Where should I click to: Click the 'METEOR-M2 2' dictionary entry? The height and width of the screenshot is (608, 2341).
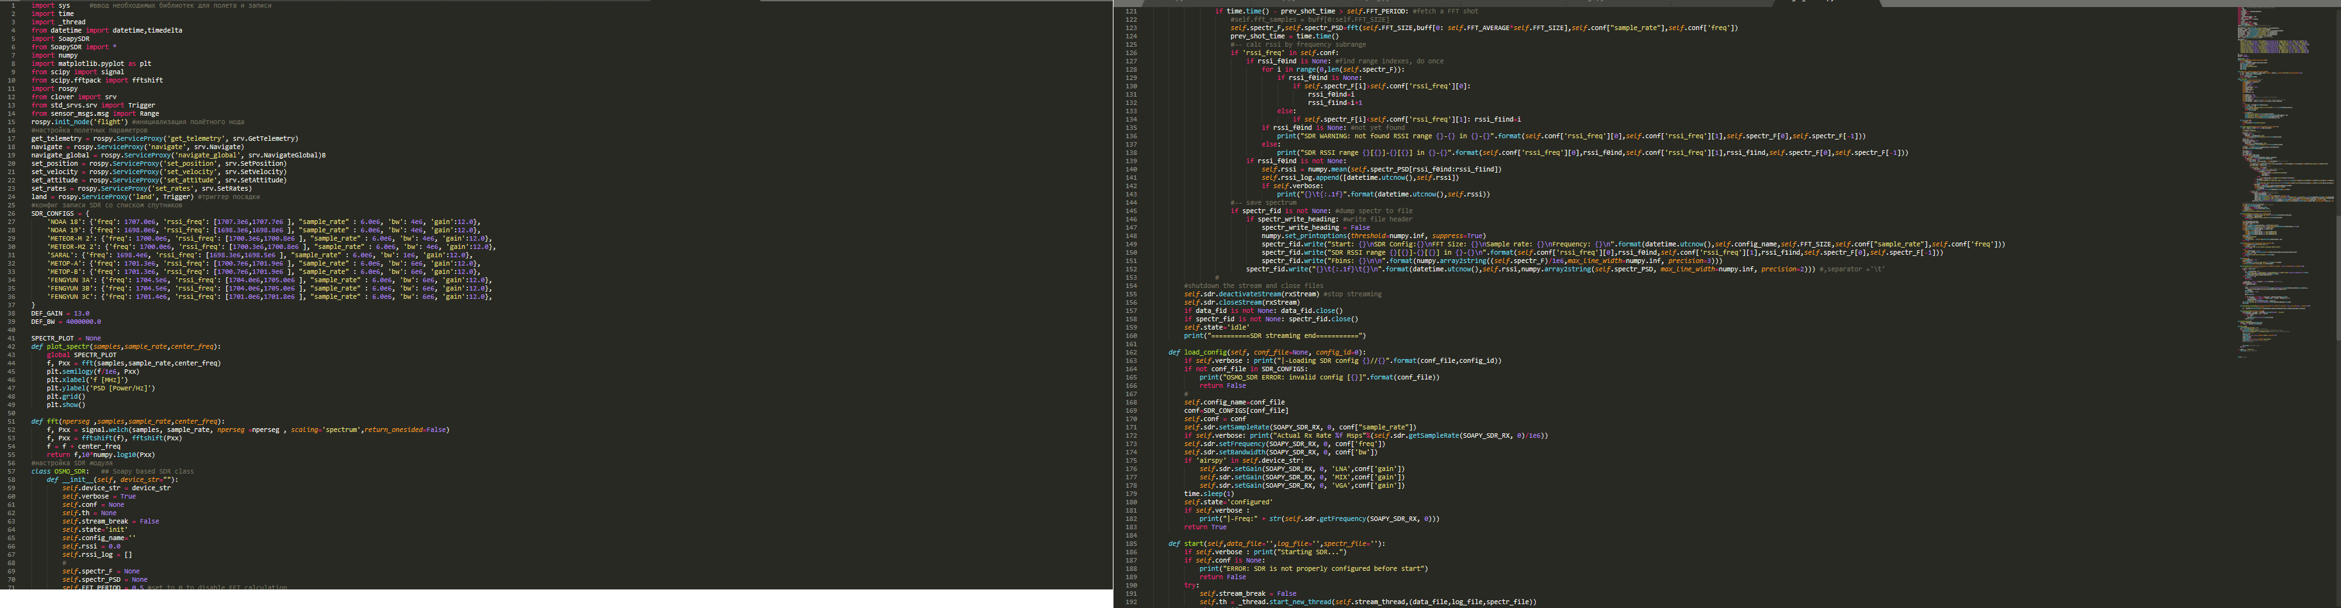tap(72, 246)
